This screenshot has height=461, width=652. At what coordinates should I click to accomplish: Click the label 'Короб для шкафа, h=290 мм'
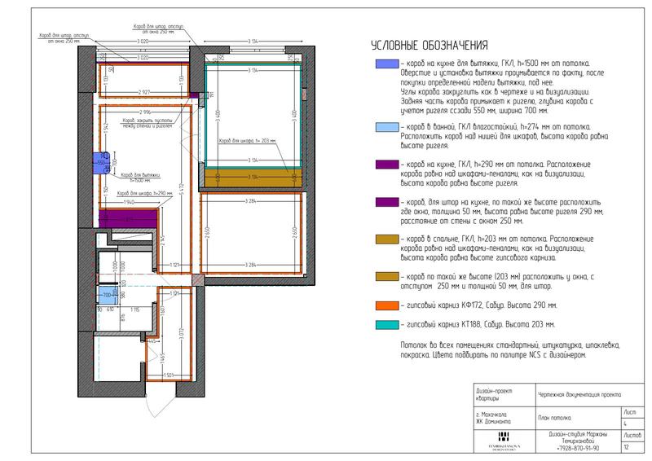144,194
